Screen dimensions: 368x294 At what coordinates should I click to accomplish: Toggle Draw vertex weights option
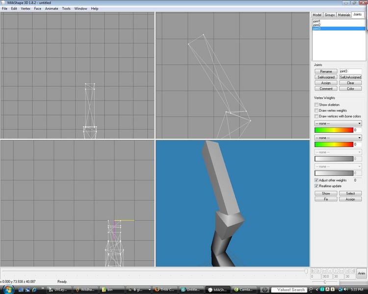pos(316,110)
